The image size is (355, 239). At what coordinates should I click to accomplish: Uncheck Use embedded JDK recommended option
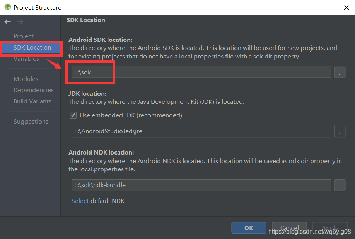[x=73, y=115]
